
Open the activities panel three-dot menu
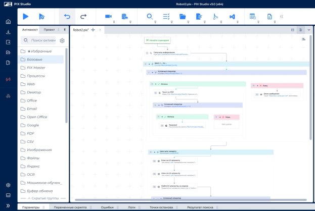click(59, 29)
